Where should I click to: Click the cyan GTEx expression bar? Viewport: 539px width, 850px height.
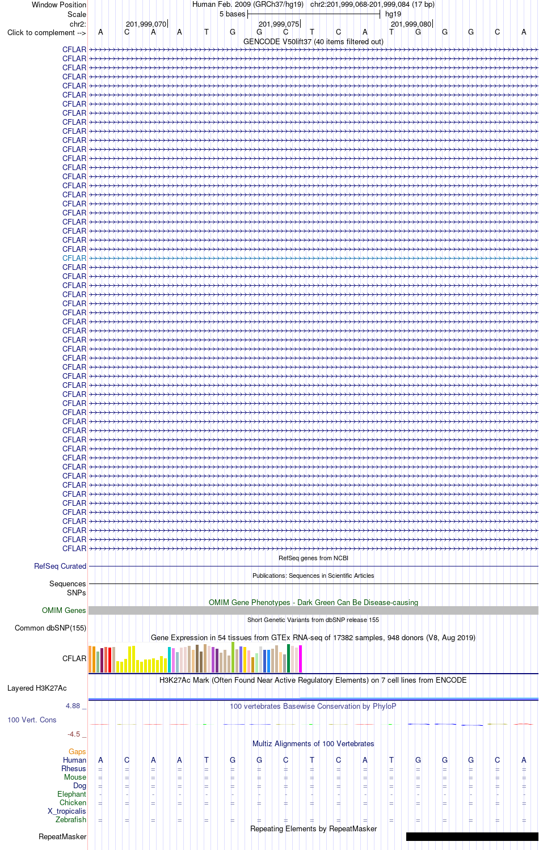pos(169,659)
